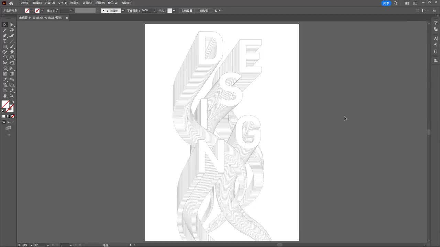The height and width of the screenshot is (247, 440).
Task: Expand the opacity slider arrow
Action: pyautogui.click(x=155, y=11)
